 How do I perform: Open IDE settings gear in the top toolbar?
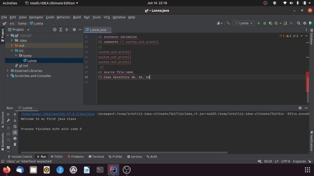pyautogui.click(x=305, y=23)
